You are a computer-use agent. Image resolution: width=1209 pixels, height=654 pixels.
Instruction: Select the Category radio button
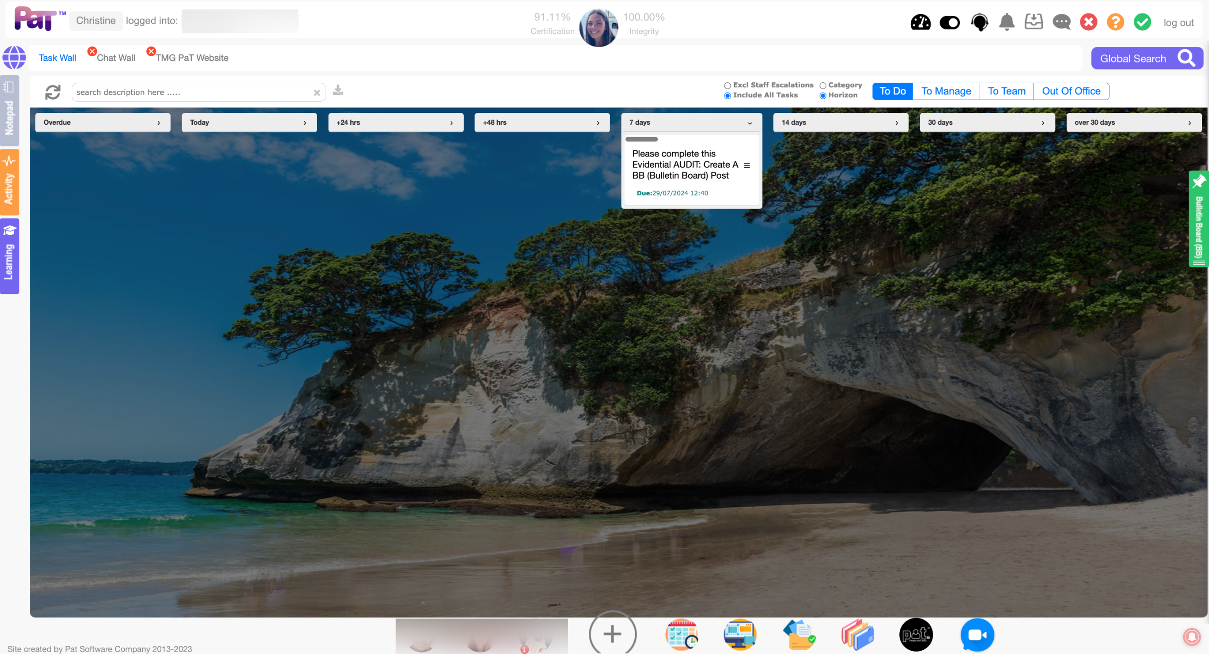coord(823,86)
